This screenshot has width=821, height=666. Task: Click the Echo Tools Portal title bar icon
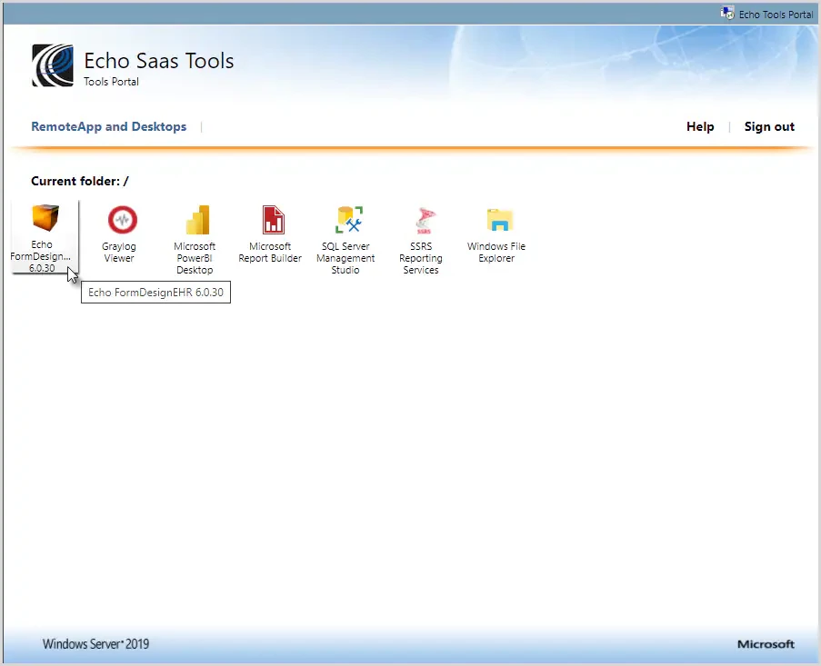[727, 13]
